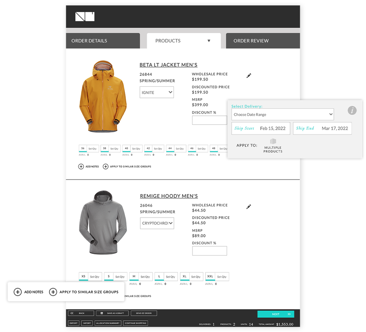Set quantity for size M hoody
Screen dimensions: 366x332
coord(145,277)
